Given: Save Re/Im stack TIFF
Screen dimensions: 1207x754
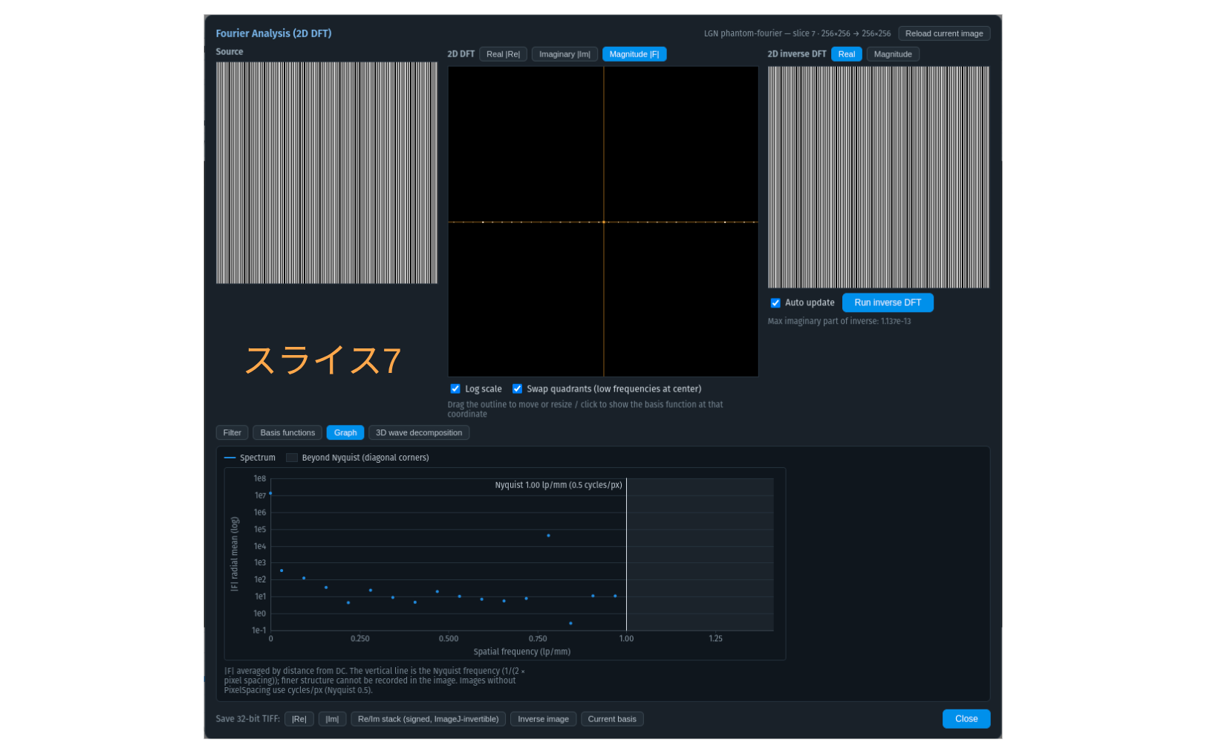Looking at the screenshot, I should click(428, 719).
